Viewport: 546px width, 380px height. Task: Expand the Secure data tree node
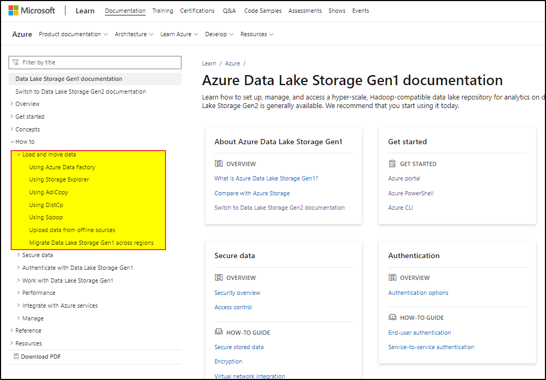[19, 255]
